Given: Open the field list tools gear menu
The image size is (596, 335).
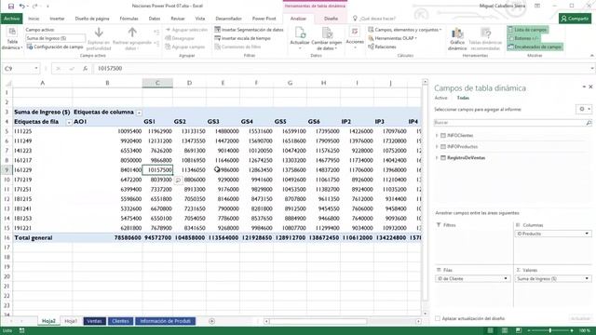Looking at the screenshot, I should [x=584, y=109].
